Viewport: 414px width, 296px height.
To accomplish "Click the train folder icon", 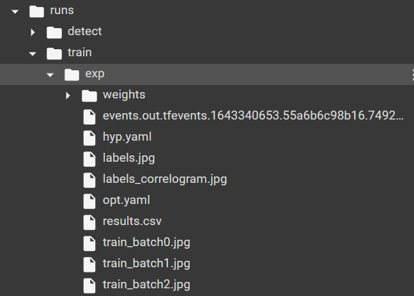I will click(x=55, y=53).
